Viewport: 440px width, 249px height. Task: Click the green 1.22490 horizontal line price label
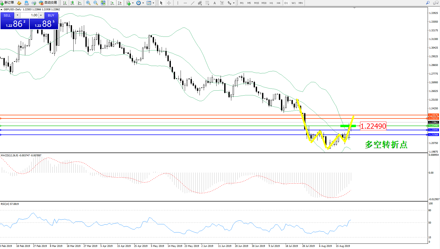pos(433,126)
